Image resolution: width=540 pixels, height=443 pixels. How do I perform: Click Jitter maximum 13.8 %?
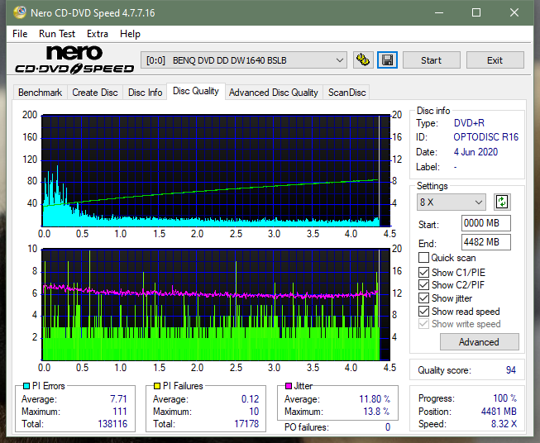click(x=376, y=412)
